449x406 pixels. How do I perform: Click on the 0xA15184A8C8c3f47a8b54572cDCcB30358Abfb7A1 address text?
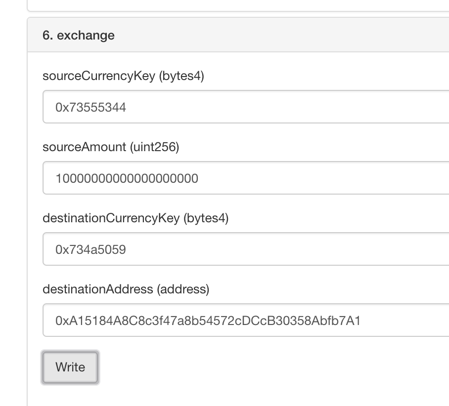tap(208, 321)
